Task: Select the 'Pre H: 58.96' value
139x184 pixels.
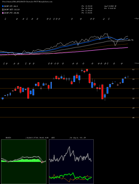Action: 87,8
